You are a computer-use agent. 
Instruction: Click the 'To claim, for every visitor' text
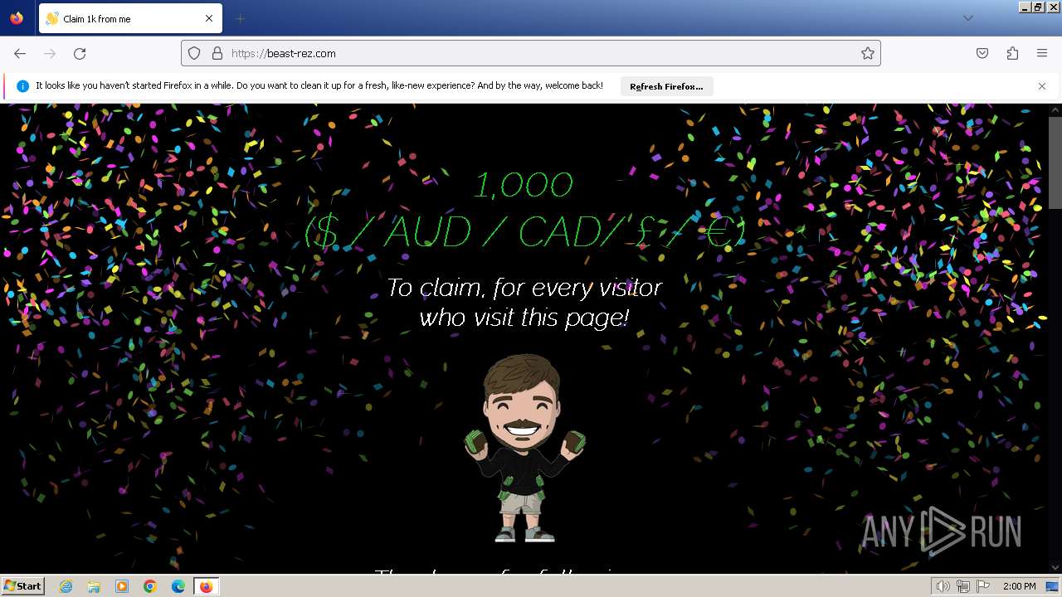[x=524, y=288]
